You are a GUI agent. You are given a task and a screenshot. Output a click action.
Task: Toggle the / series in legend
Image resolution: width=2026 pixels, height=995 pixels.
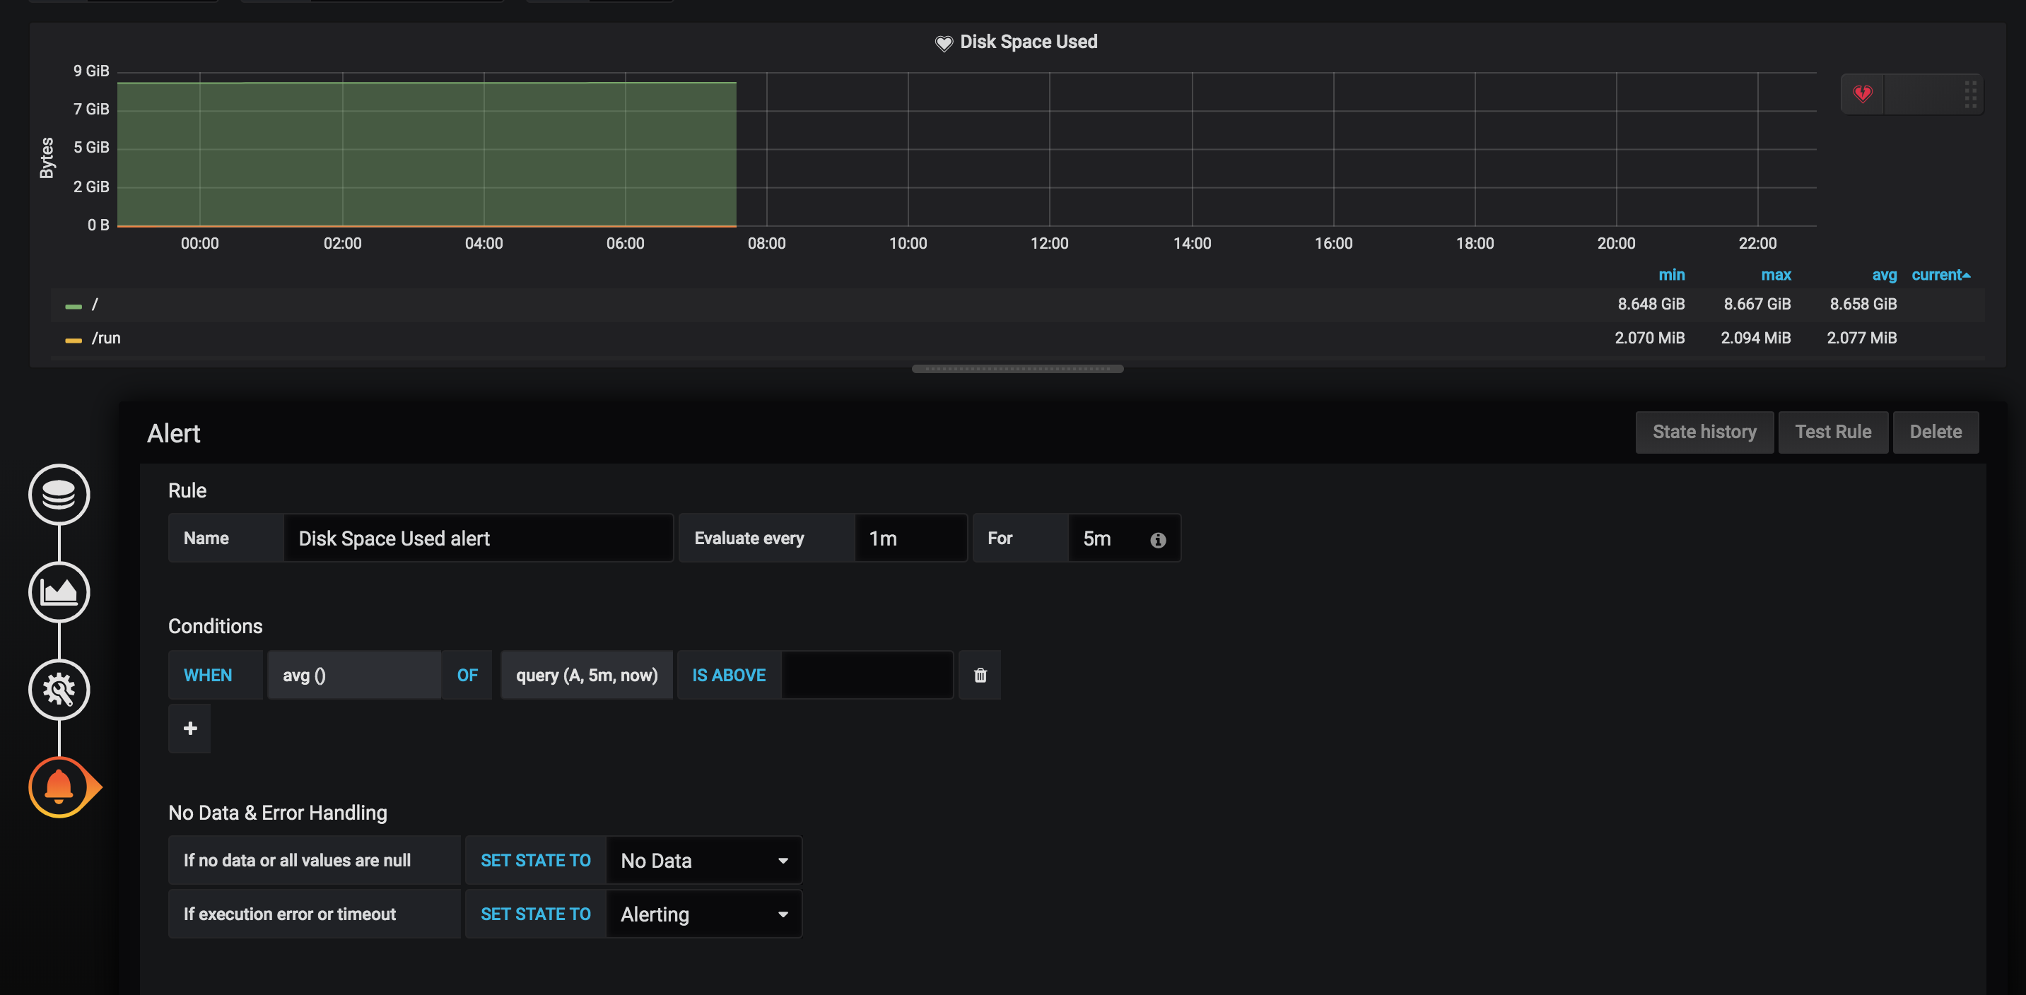pyautogui.click(x=95, y=304)
